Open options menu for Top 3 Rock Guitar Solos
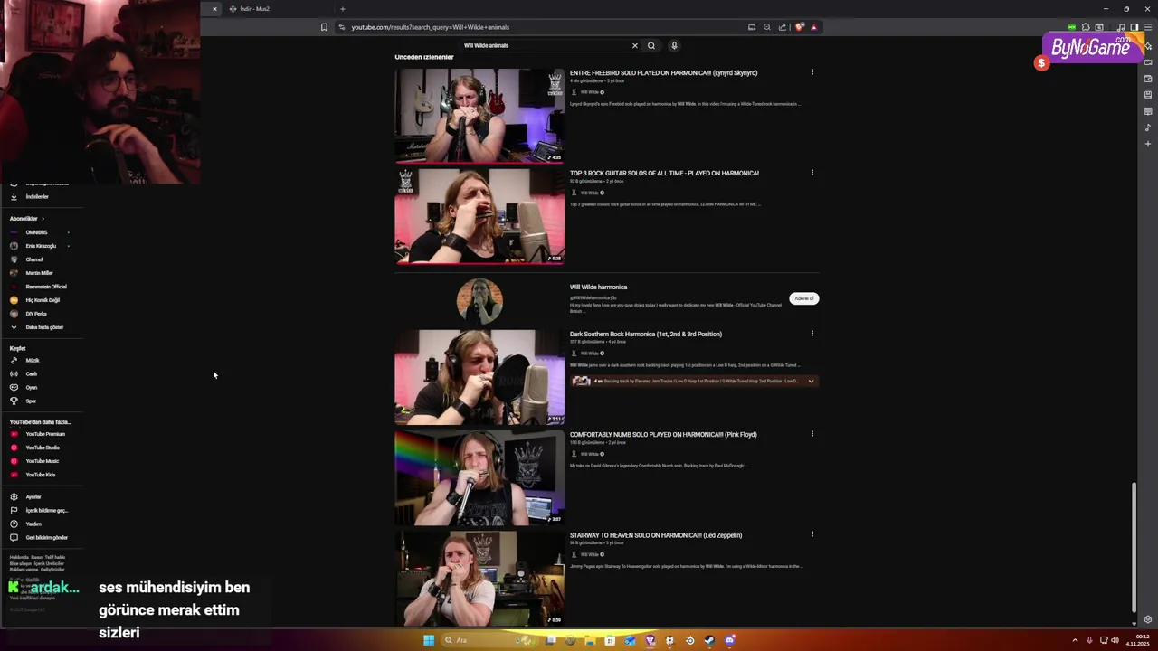Image resolution: width=1158 pixels, height=651 pixels. click(812, 173)
